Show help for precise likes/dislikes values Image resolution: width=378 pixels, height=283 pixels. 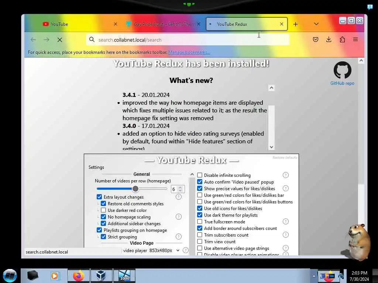pyautogui.click(x=285, y=188)
